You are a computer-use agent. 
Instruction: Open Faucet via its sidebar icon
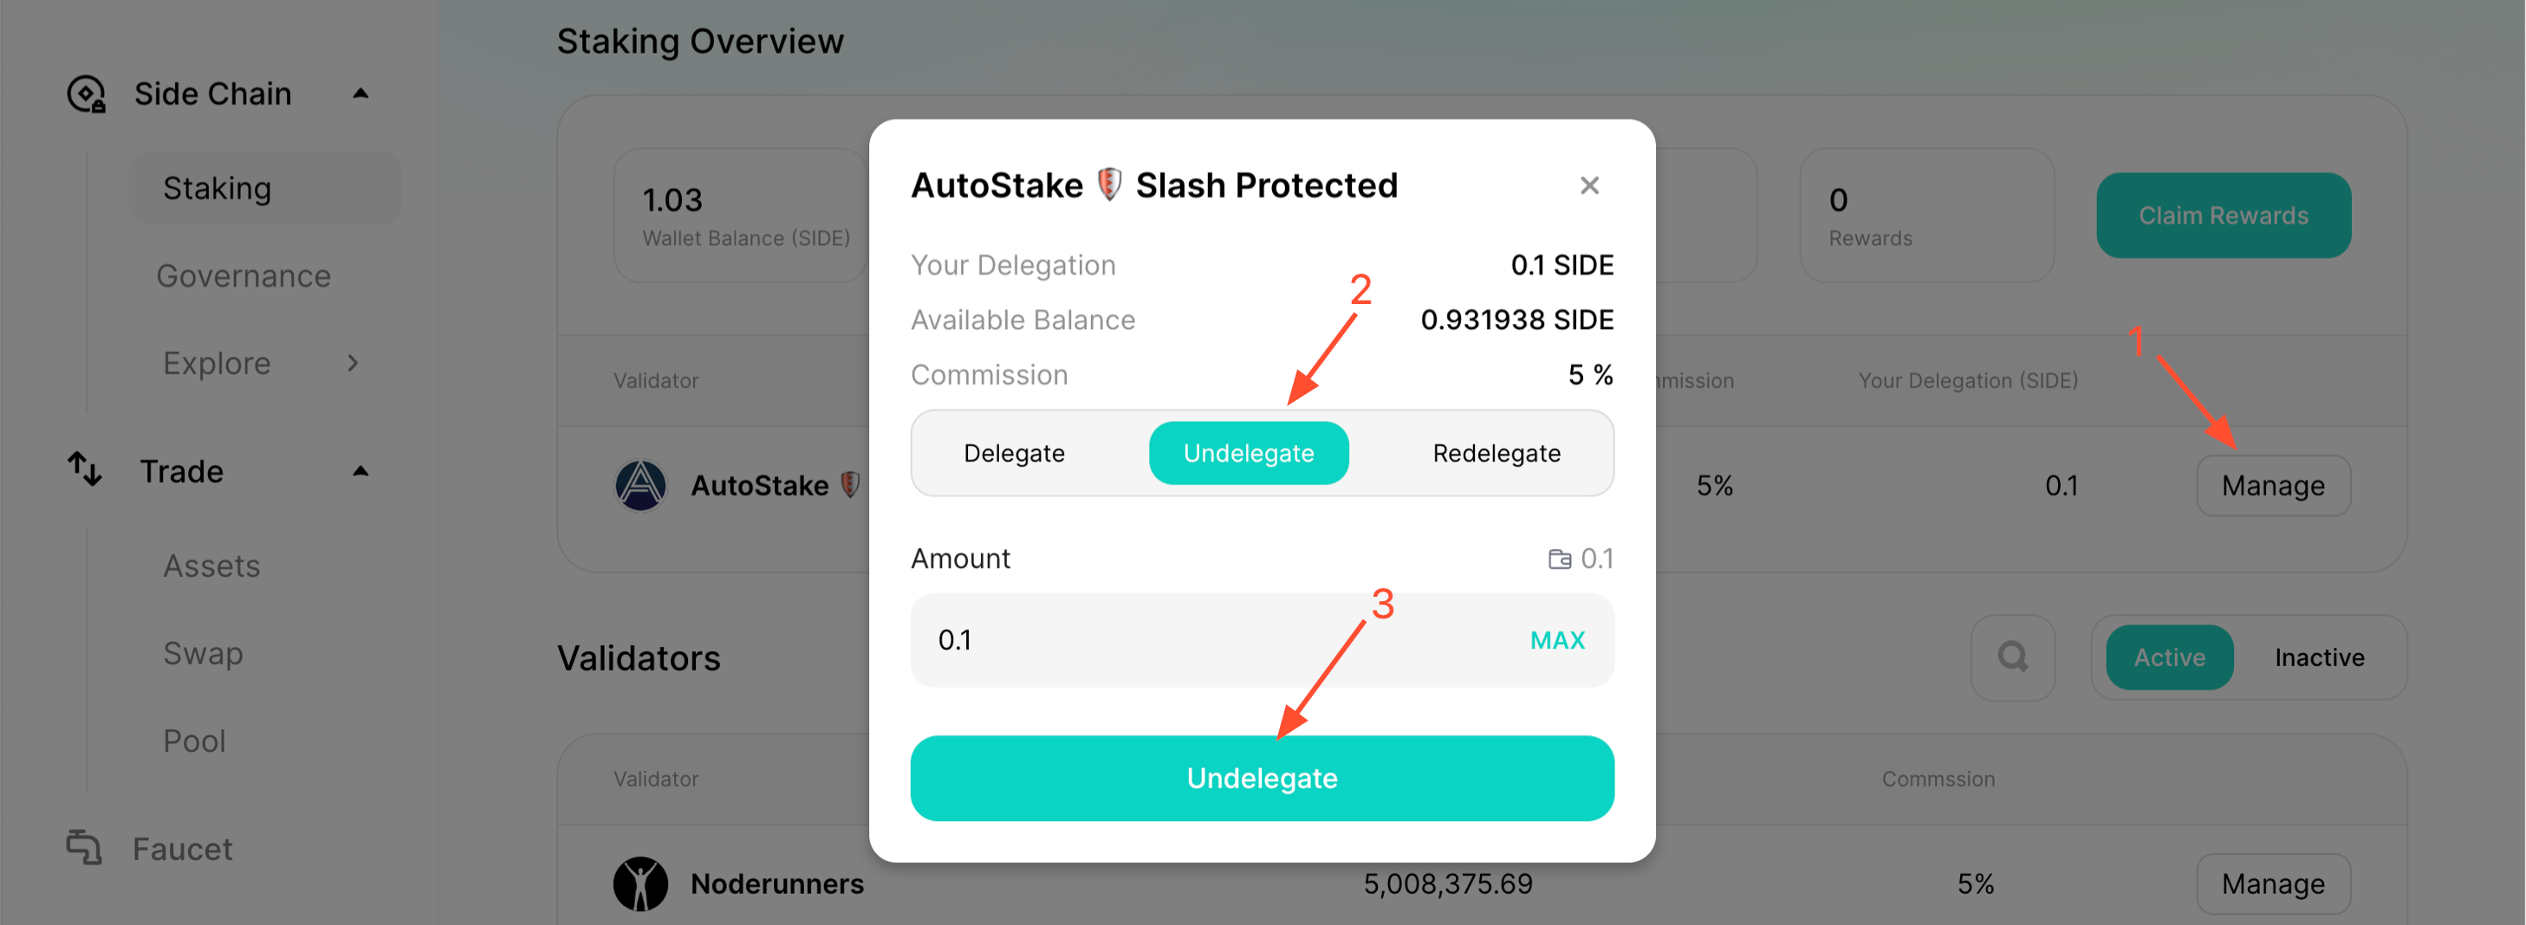click(84, 848)
